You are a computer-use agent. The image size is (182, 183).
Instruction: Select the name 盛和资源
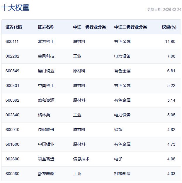tap(46, 100)
